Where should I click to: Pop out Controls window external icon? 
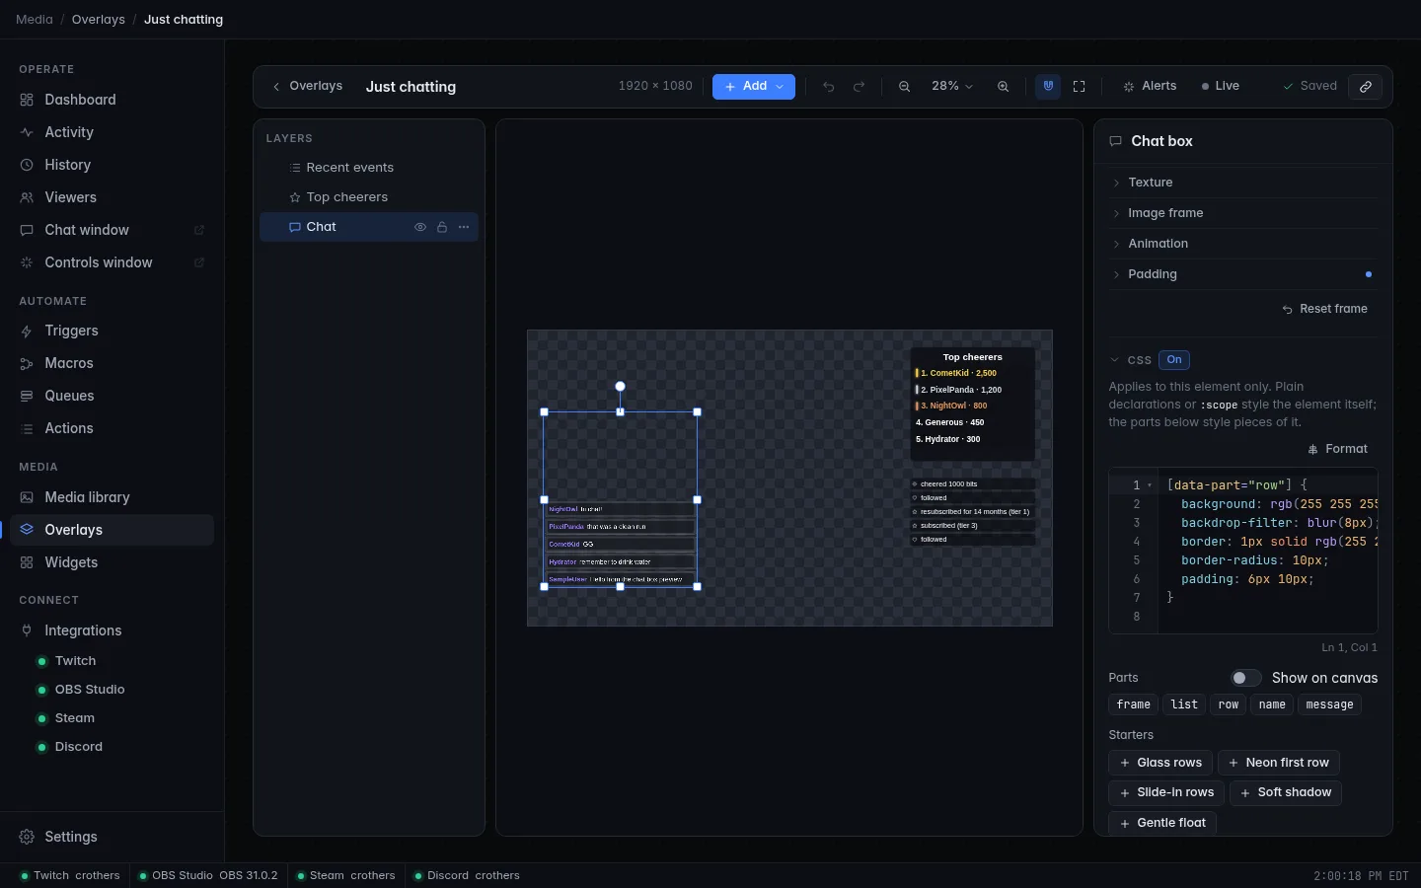coord(199,262)
